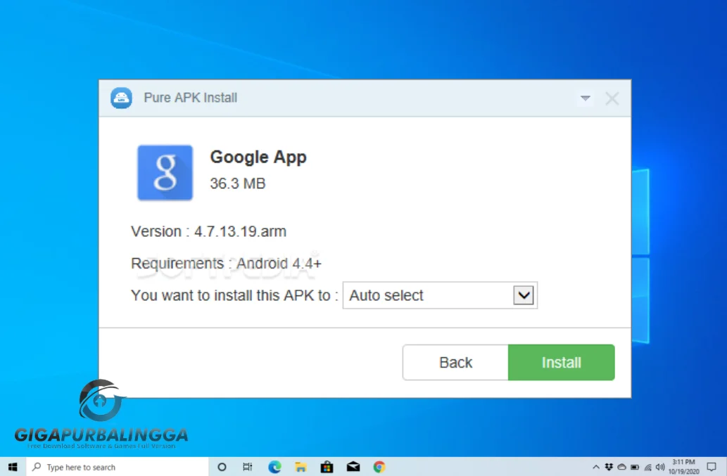Open the Mail app from the taskbar

pos(353,466)
